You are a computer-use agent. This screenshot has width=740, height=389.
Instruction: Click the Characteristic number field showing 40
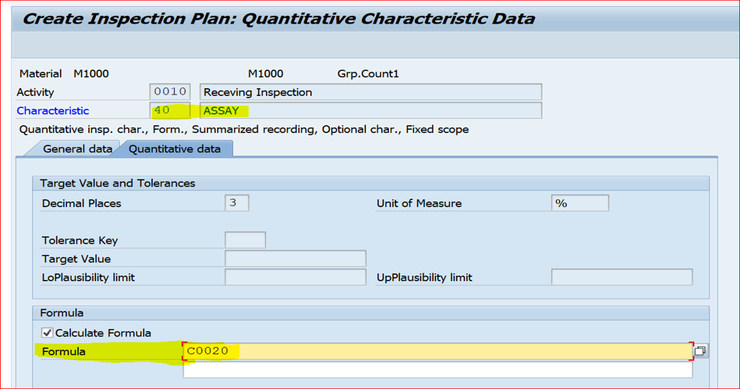tap(170, 110)
